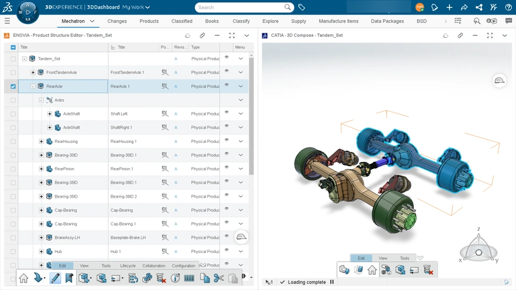
Task: Select the Collaboration tab in the ENOVIA toolbar
Action: (154, 266)
